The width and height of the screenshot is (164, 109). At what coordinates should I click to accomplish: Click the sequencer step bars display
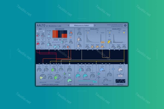tap(60, 34)
